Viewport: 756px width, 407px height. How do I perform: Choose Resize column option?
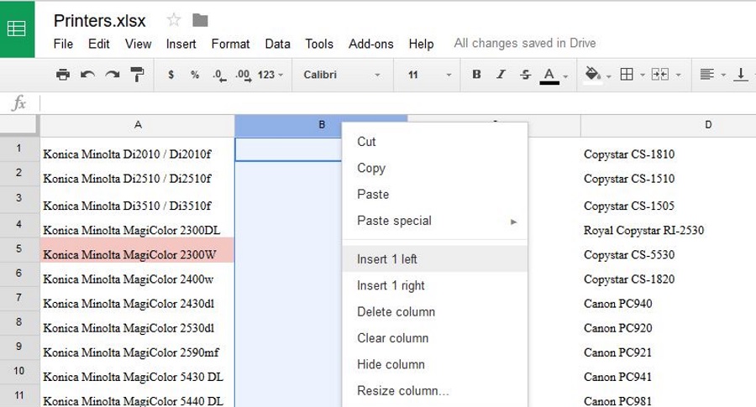435,390
